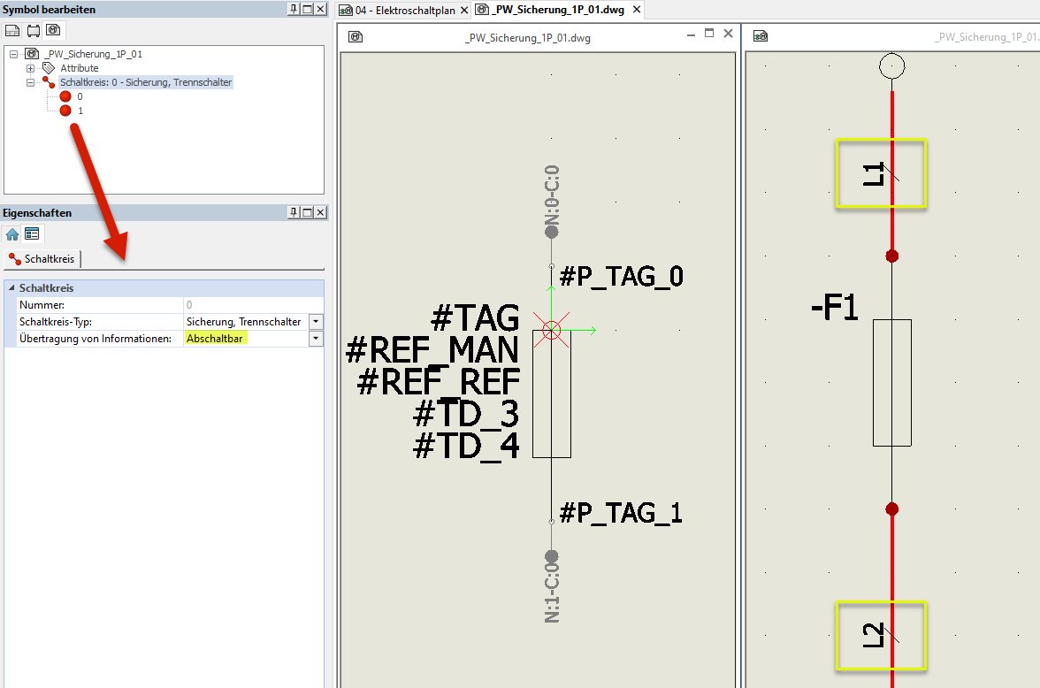1040x688 pixels.
Task: Click the Nummer field value
Action: click(246, 305)
